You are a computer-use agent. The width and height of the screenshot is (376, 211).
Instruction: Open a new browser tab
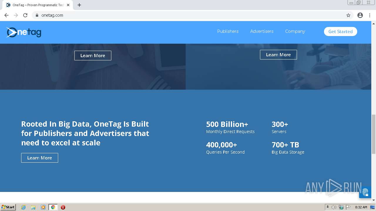click(x=79, y=5)
